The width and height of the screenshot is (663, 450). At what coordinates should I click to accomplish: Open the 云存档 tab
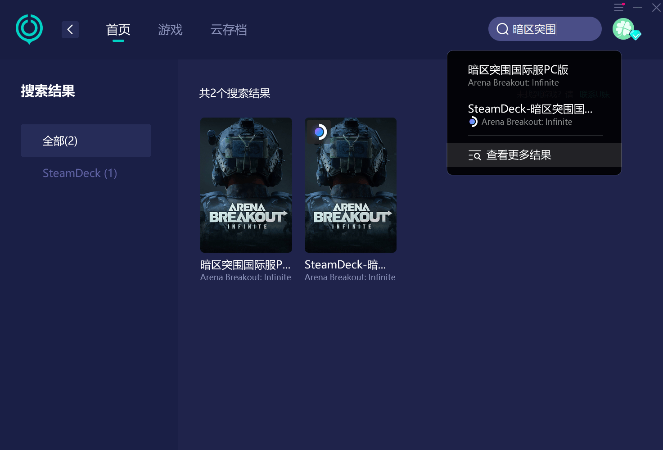(229, 30)
